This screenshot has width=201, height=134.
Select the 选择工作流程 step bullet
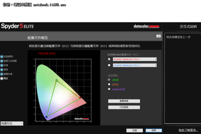[x=1, y=61]
